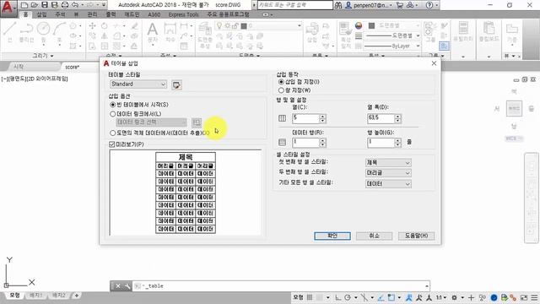Toggle polar tracking icon in status bar
This screenshot has width=540, height=304.
tap(348, 297)
